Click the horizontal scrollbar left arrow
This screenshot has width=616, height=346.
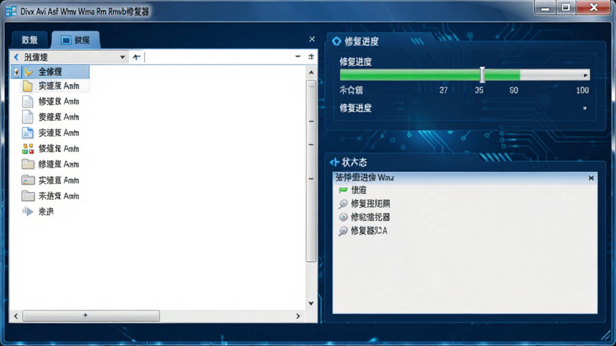coord(16,316)
